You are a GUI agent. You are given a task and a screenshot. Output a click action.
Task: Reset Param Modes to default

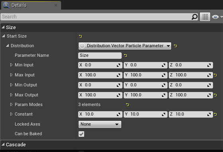click(x=128, y=105)
